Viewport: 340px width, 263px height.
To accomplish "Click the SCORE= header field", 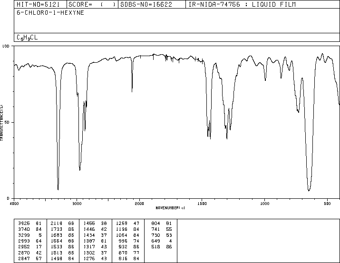I will point(92,4).
